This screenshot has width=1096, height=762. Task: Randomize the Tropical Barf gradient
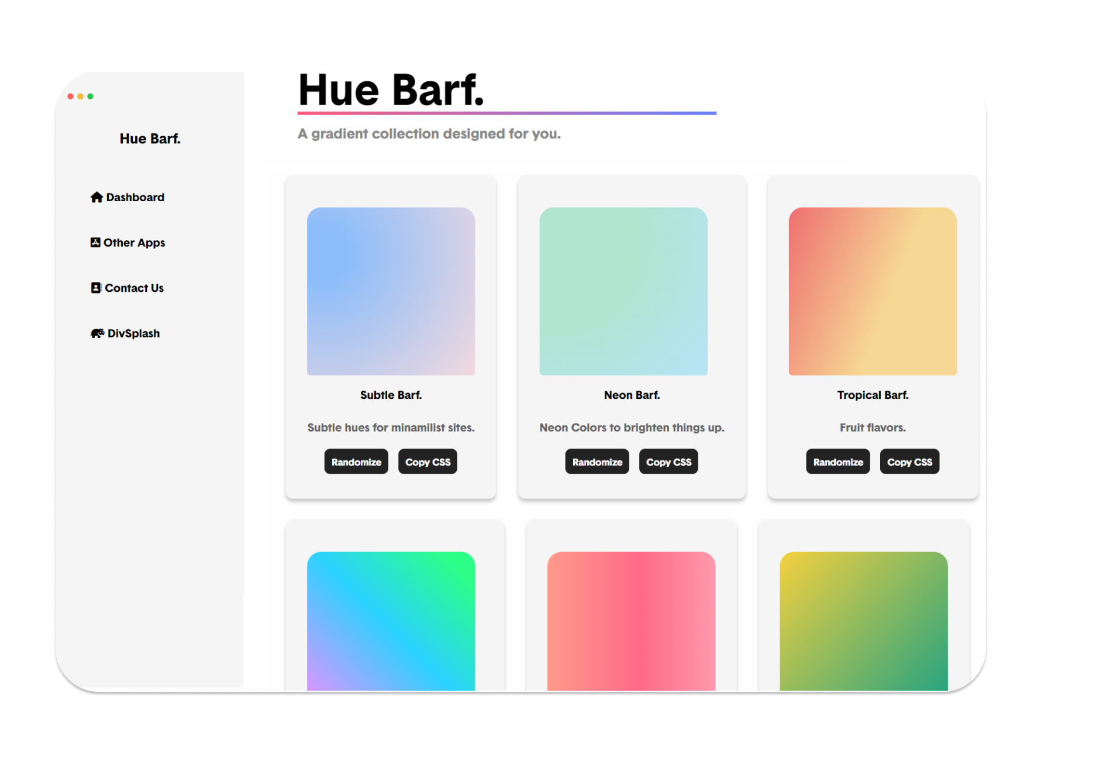pyautogui.click(x=838, y=462)
